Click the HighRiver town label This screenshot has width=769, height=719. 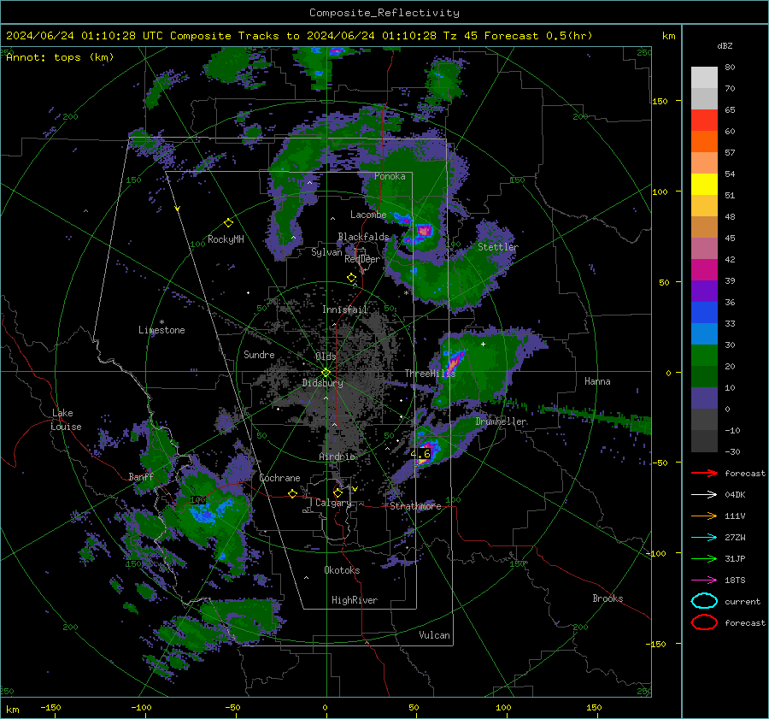click(355, 600)
